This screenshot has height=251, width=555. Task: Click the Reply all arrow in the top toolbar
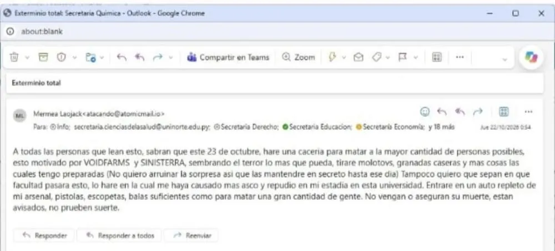(139, 57)
